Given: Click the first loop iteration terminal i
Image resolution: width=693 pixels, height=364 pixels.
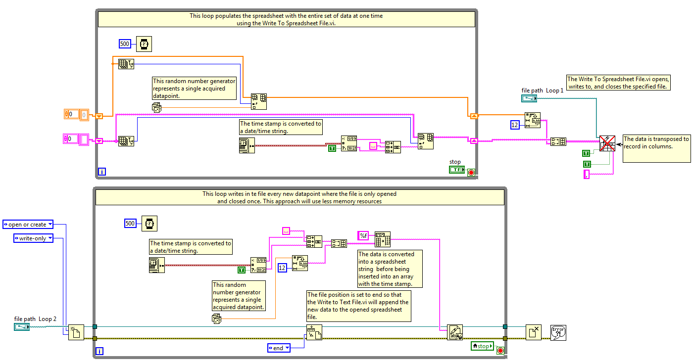Looking at the screenshot, I should click(101, 172).
